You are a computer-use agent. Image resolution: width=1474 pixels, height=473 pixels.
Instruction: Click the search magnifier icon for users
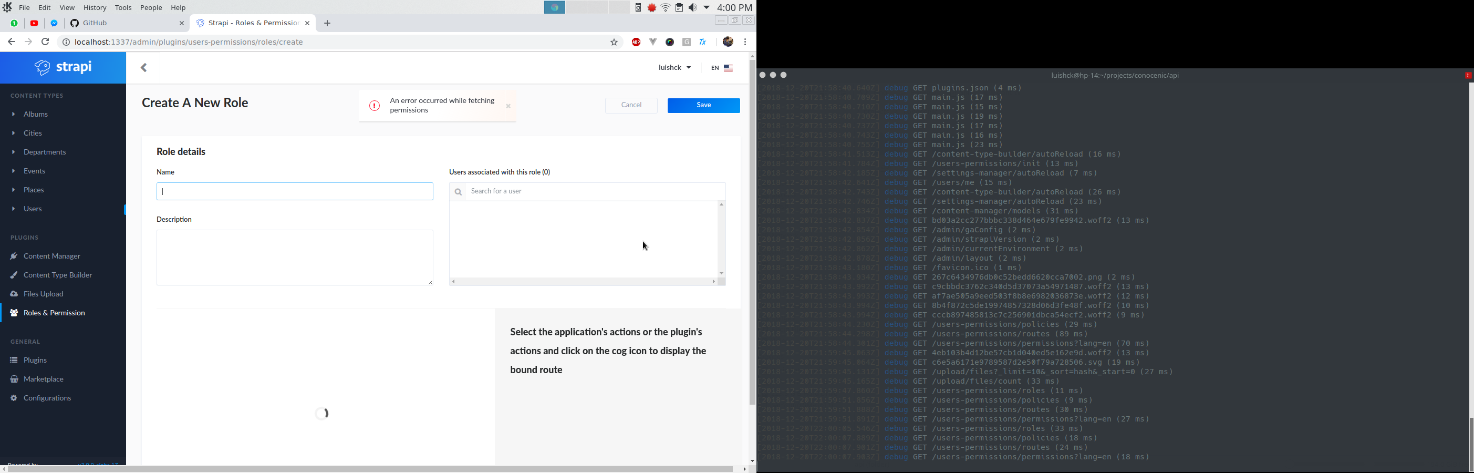point(459,192)
